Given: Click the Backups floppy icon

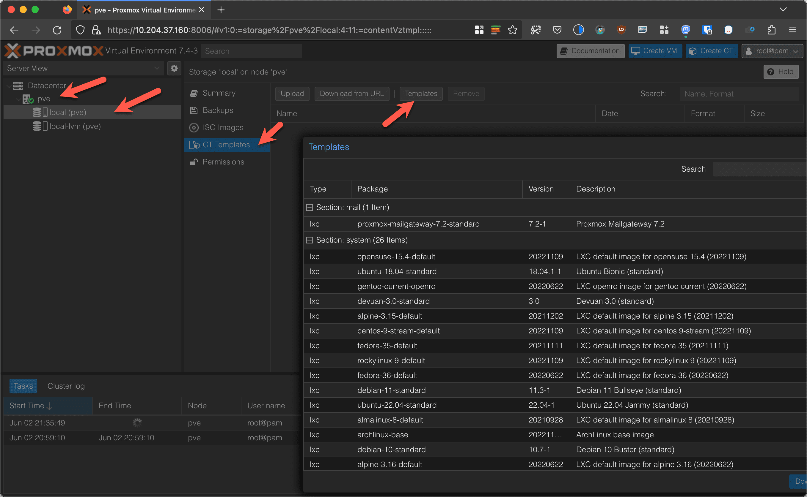Looking at the screenshot, I should click(194, 110).
